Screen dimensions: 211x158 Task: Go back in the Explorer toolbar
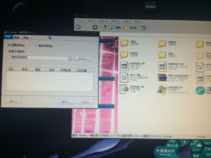[x=78, y=27]
